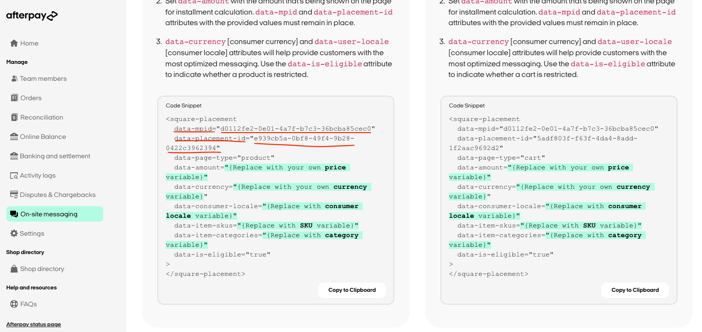Open Banking and settlement via its icon
The height and width of the screenshot is (332, 702).
[x=14, y=156]
